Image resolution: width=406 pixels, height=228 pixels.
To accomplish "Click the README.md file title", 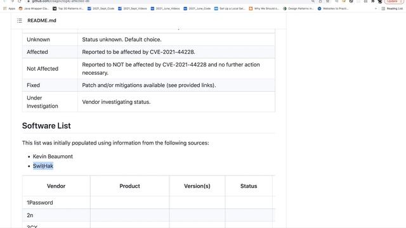I will tap(42, 20).
